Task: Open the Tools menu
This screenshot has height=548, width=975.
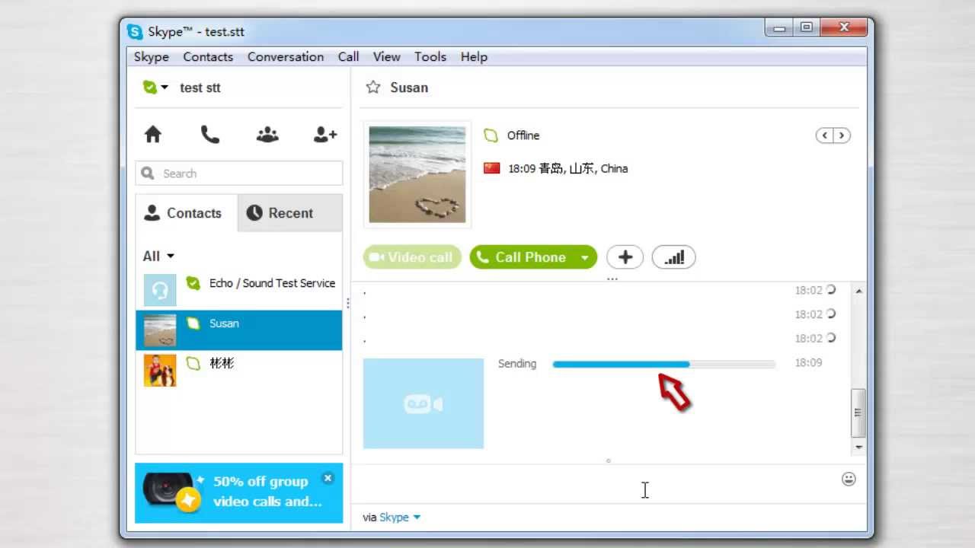Action: [x=430, y=57]
